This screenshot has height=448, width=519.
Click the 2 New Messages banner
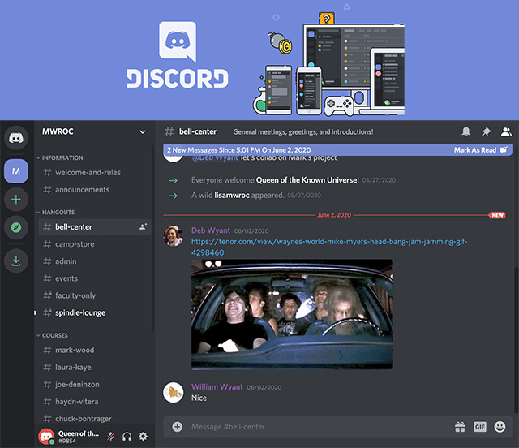coord(337,150)
